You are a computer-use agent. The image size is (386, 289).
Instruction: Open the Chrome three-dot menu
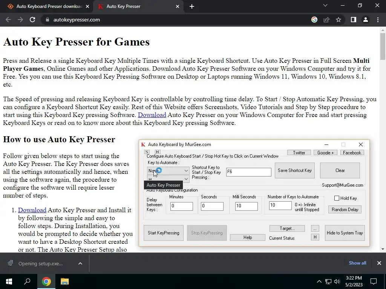tap(378, 20)
